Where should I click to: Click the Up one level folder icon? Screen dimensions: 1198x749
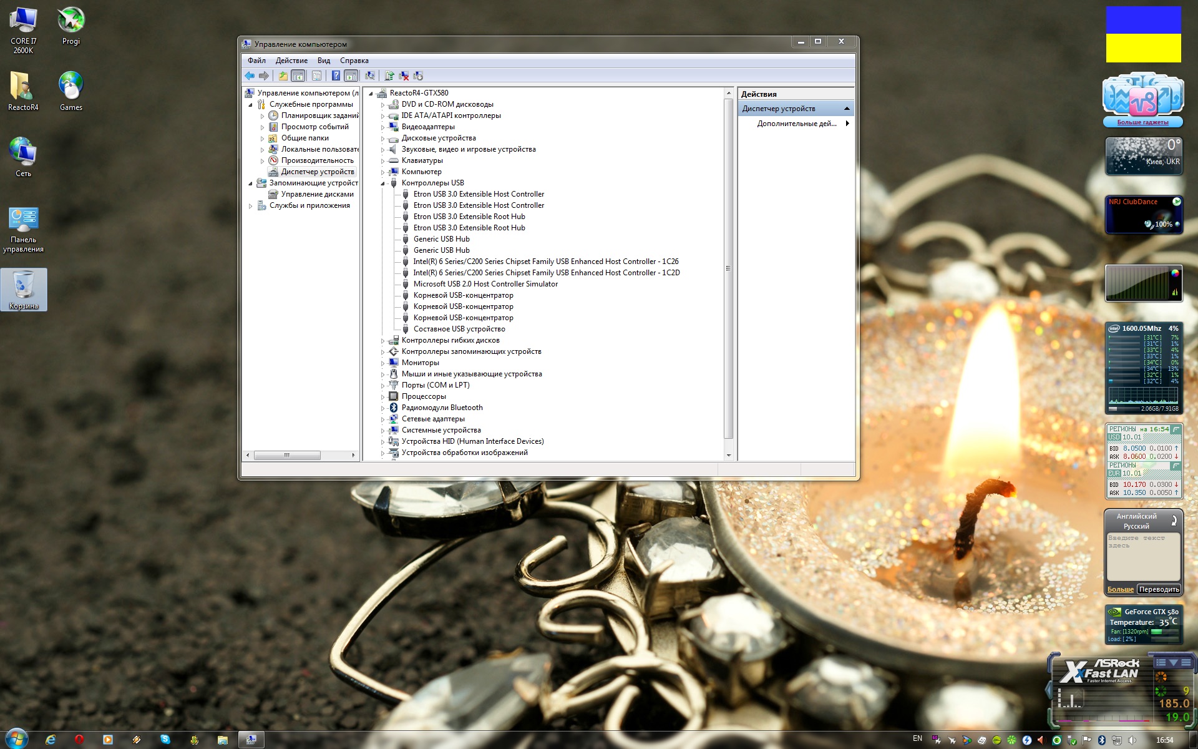coord(283,76)
